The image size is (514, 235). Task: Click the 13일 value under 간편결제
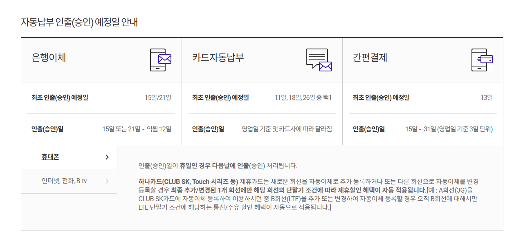pyautogui.click(x=487, y=98)
